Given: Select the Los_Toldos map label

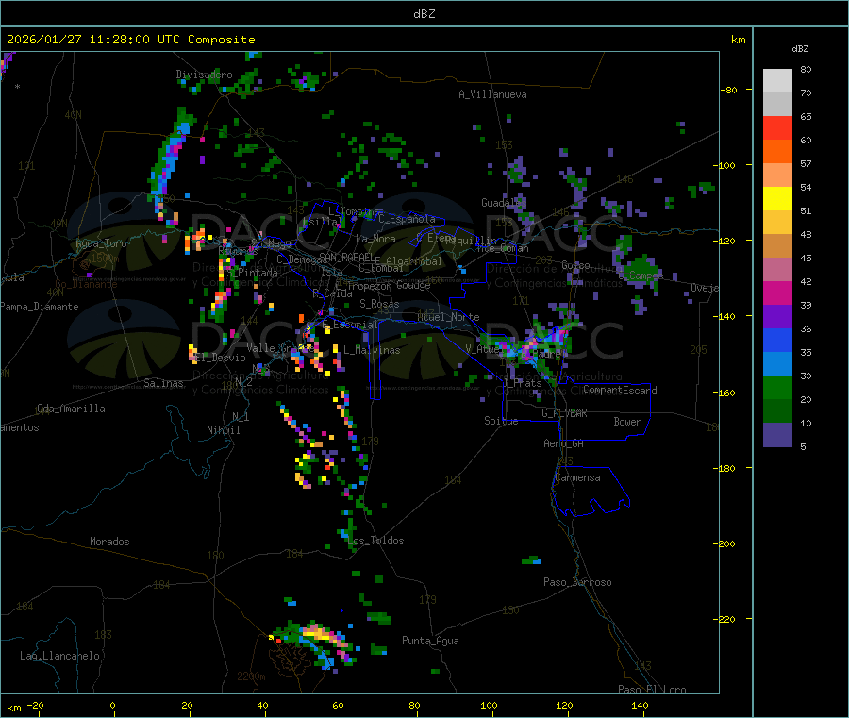Looking at the screenshot, I should 375,541.
